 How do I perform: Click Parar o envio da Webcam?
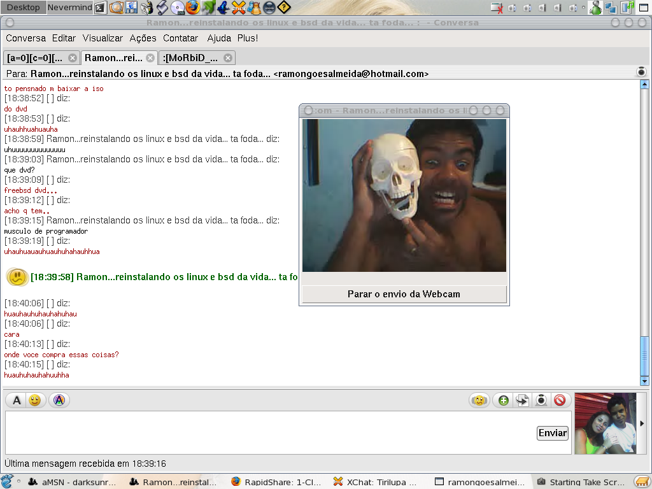(x=404, y=294)
